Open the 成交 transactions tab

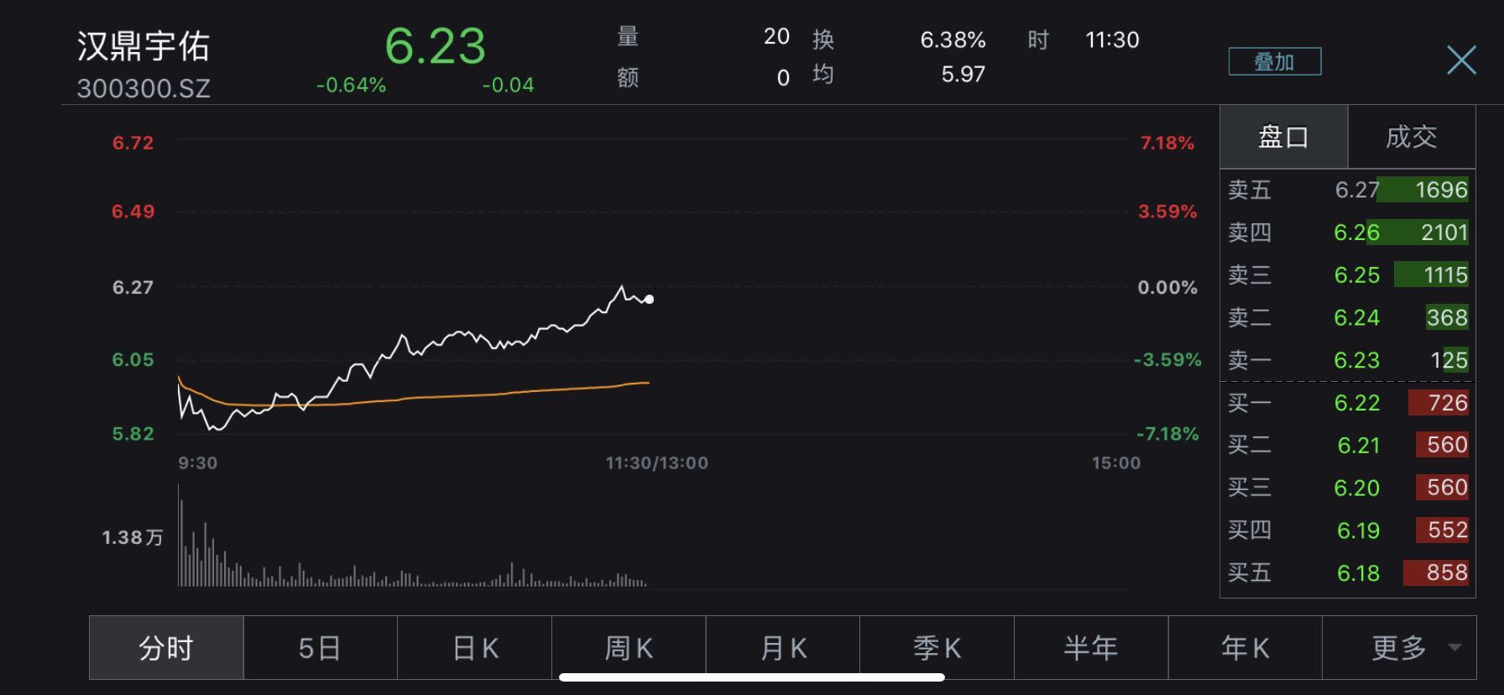pos(1411,137)
